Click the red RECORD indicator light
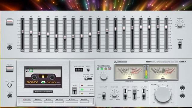192x108 pixels. pyautogui.click(x=82, y=85)
